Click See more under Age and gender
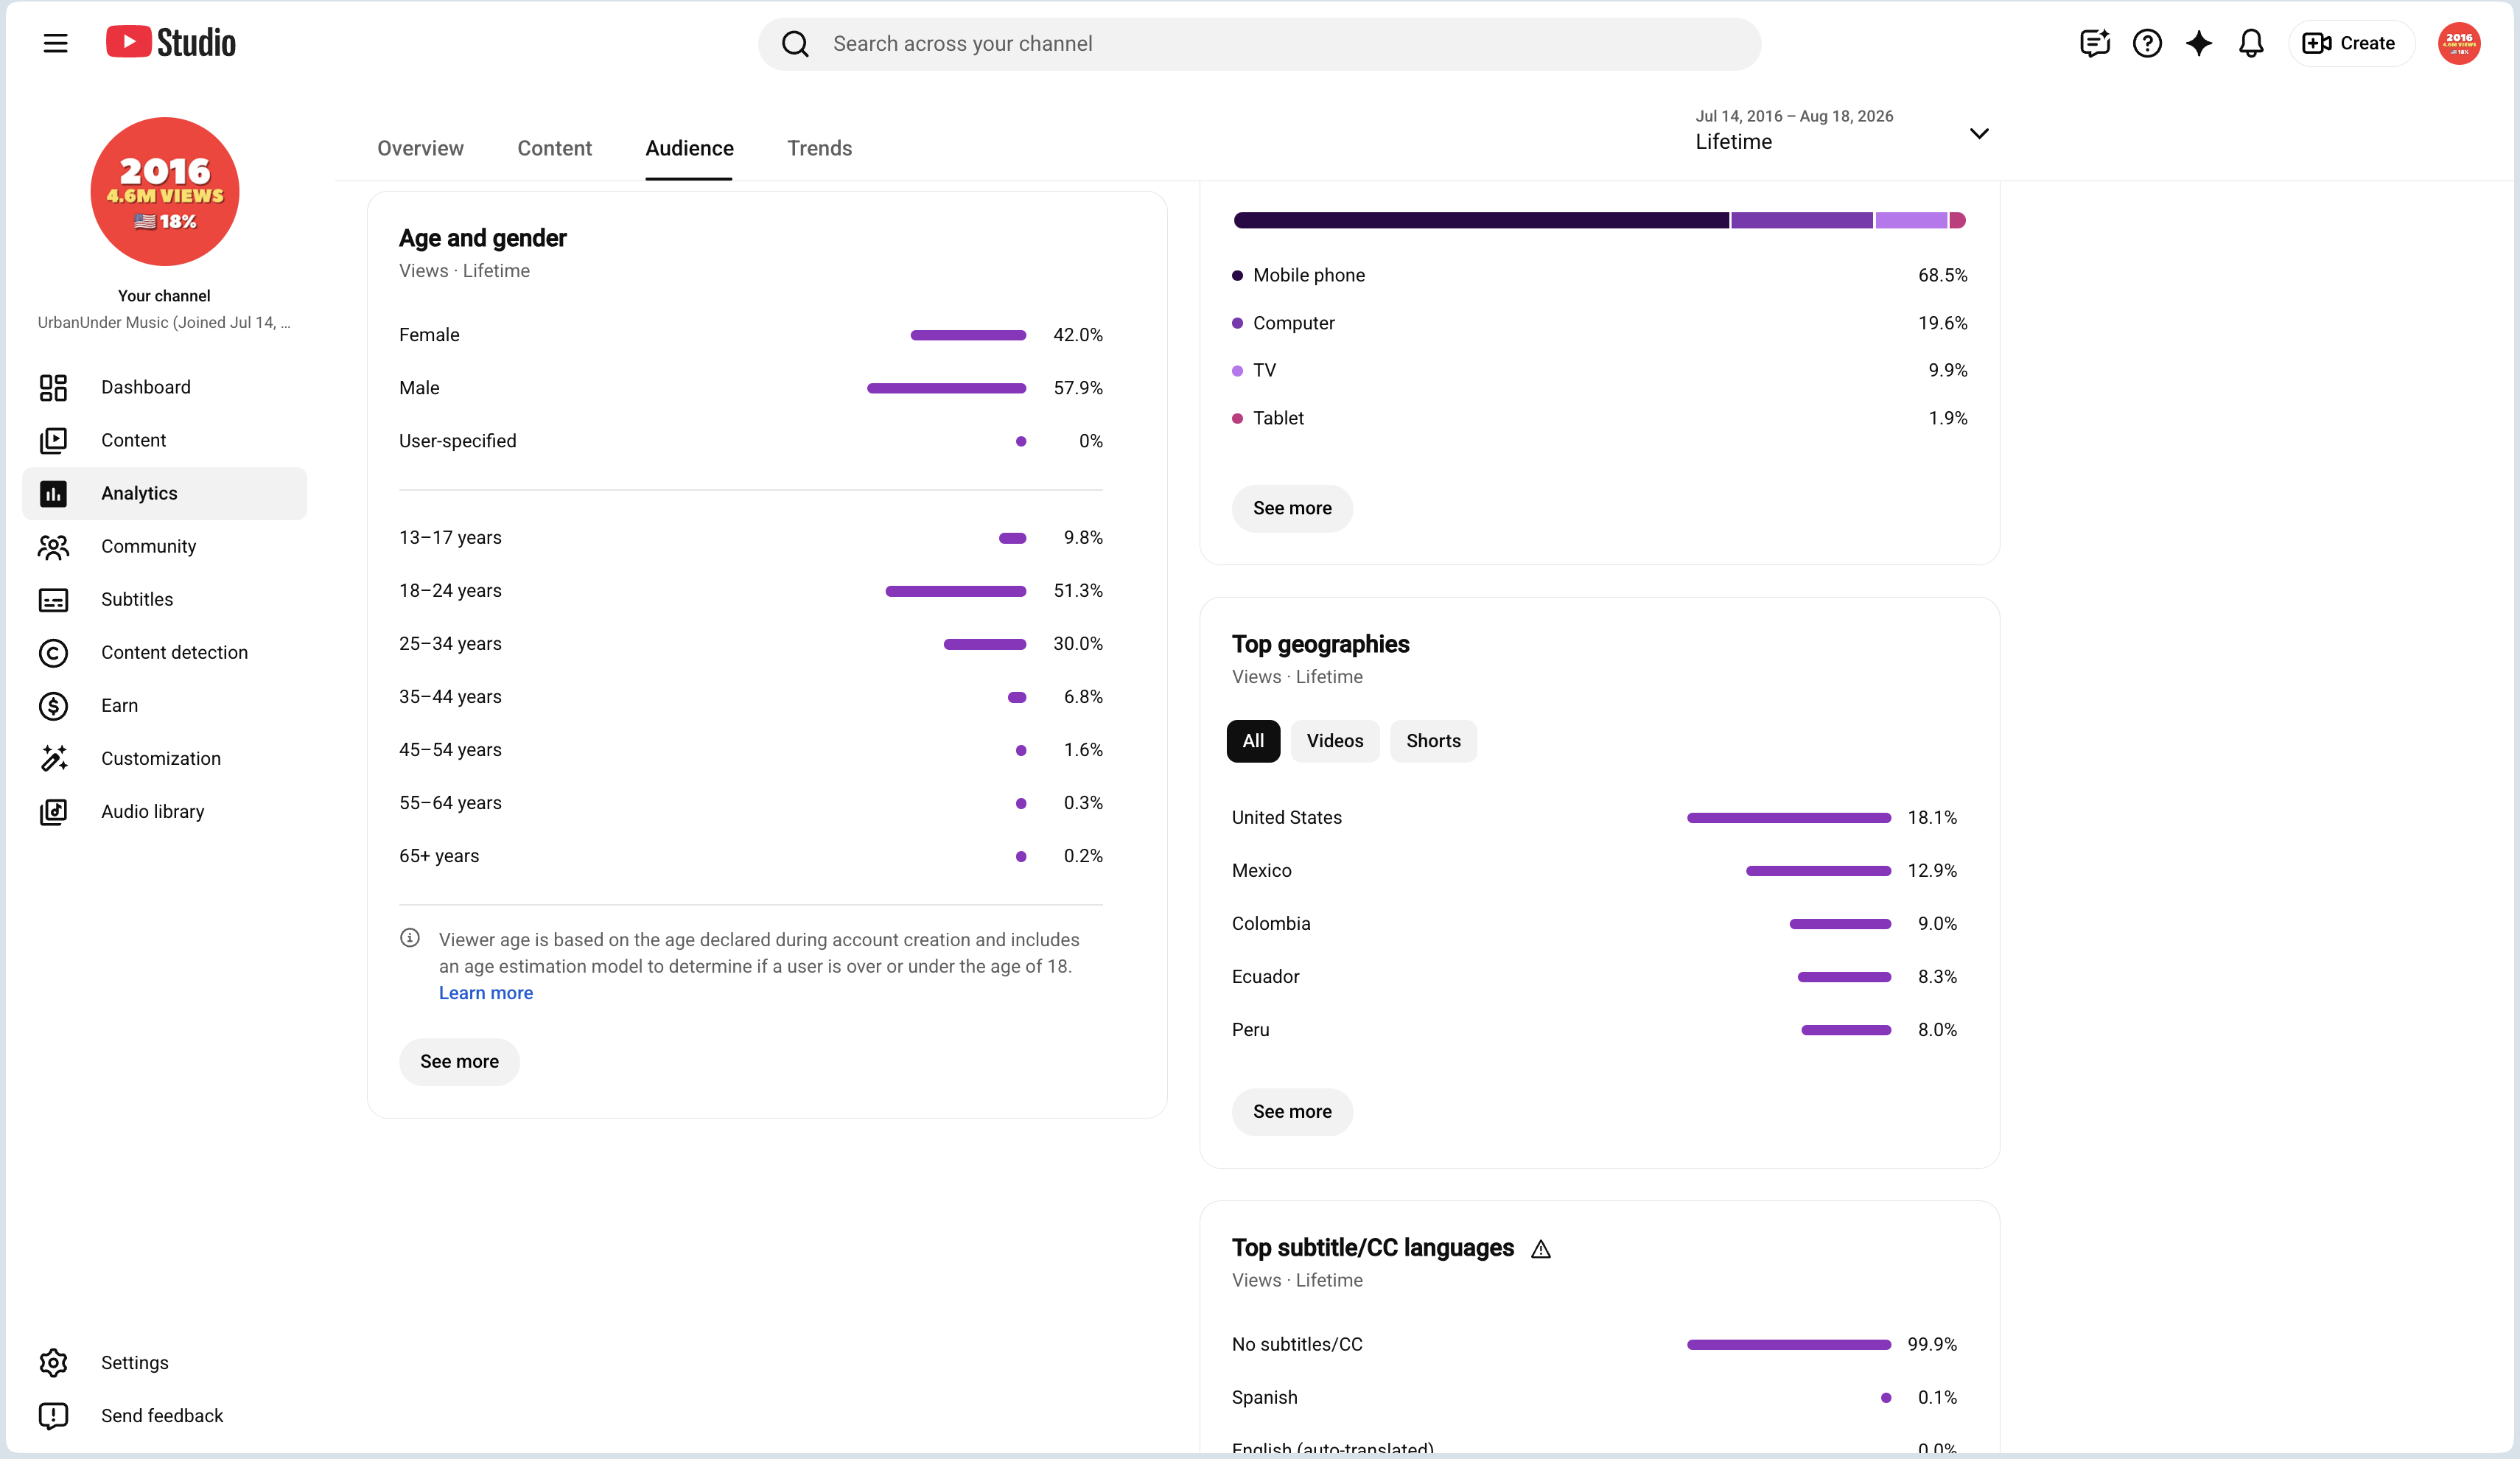2520x1459 pixels. click(x=459, y=1062)
